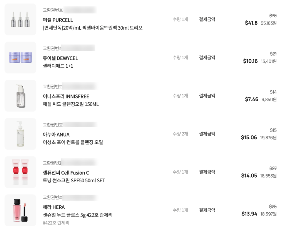
Task: Select the ANUA cleansing oil product picture
Action: coord(20,134)
